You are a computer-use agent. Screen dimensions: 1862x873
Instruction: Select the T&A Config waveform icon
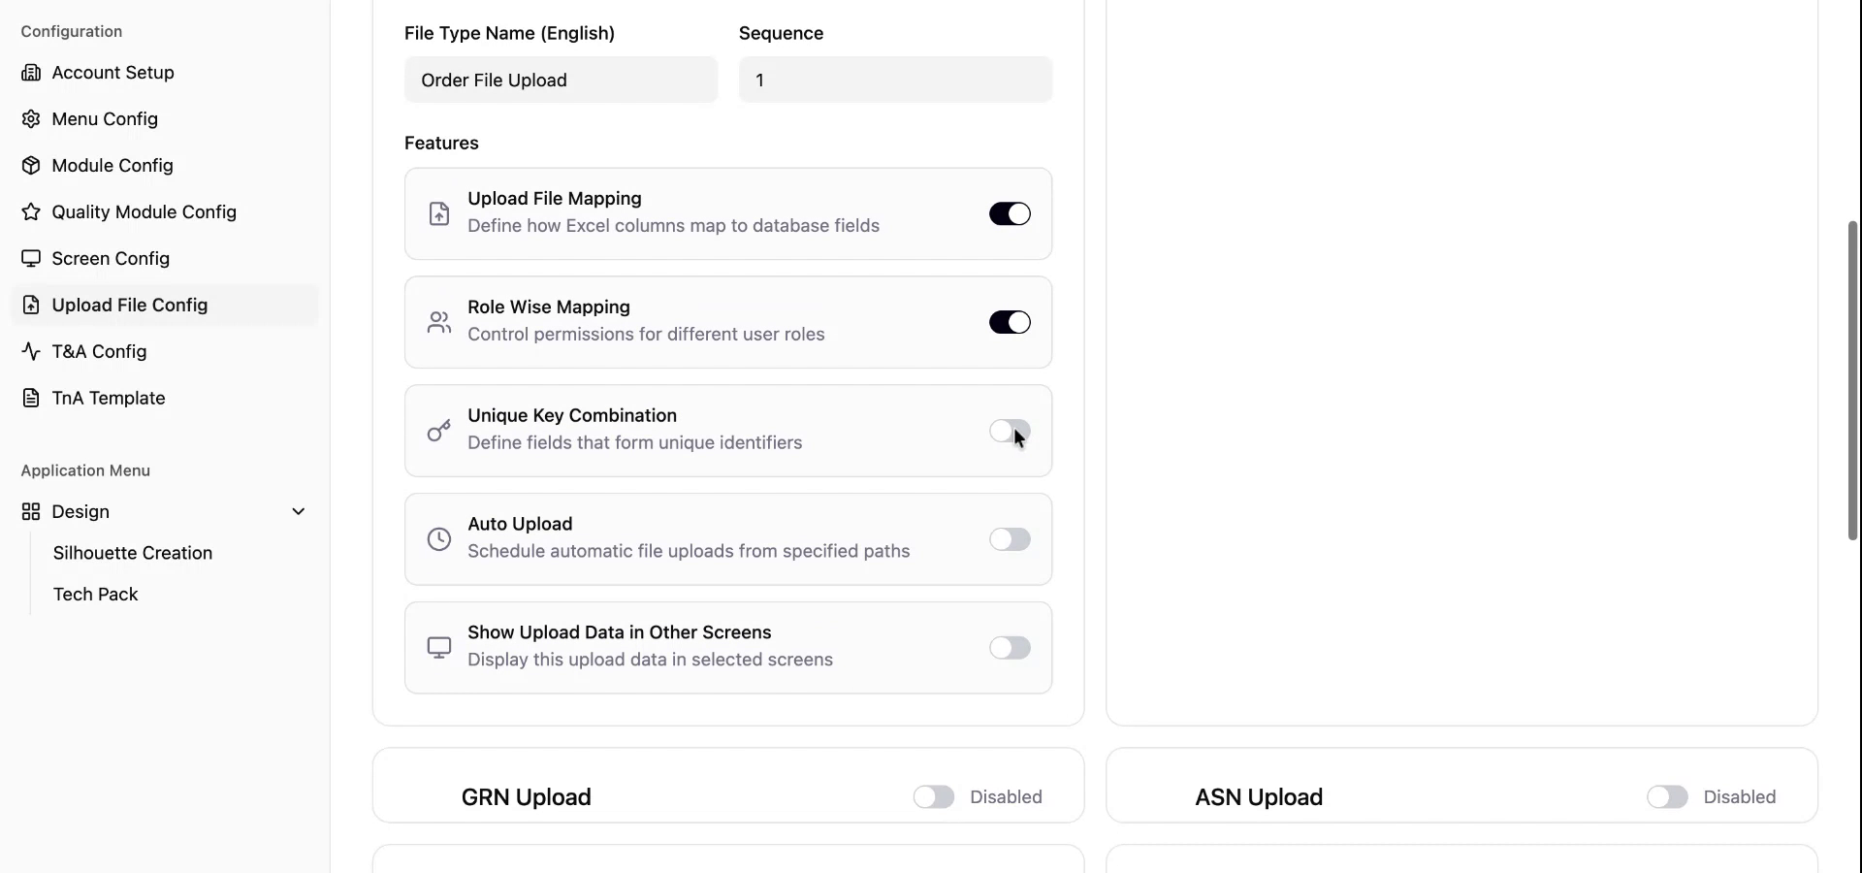32,351
